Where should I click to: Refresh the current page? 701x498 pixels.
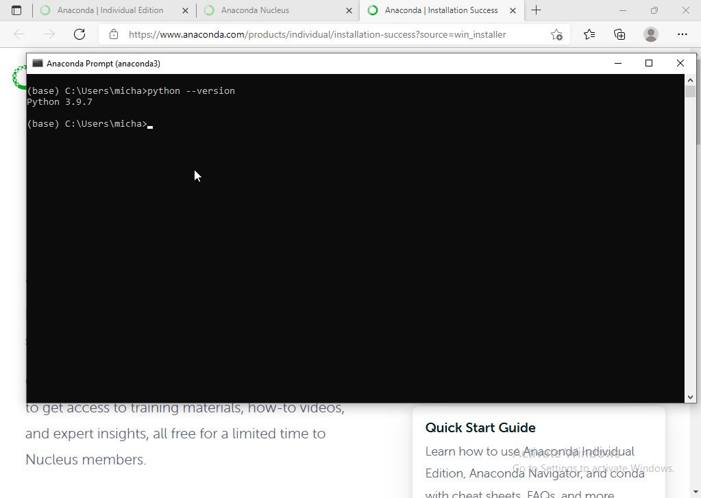79,34
